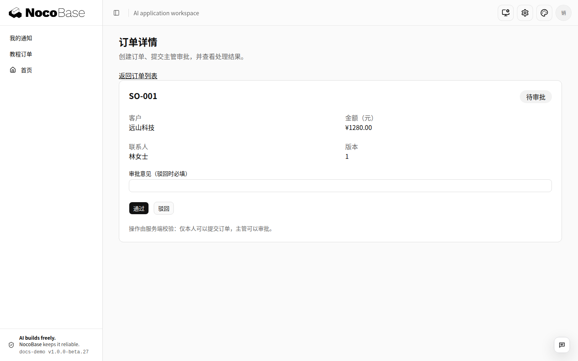Open the settings gear icon
Screen dimensions: 578x361
pyautogui.click(x=525, y=13)
